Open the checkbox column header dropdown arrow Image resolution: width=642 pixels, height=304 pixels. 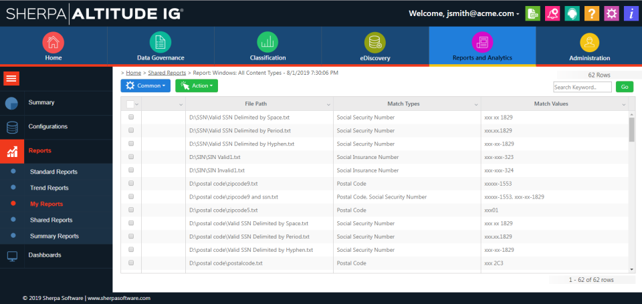click(136, 105)
